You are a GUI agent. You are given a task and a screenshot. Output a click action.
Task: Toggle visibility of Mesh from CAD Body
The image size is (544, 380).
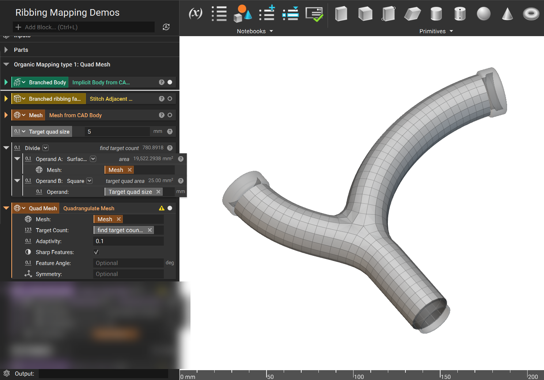(170, 115)
